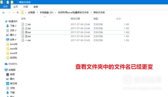Screen dimensions: 168x97
Task: Go forward with the forward arrow
Action: pyautogui.click(x=9, y=13)
